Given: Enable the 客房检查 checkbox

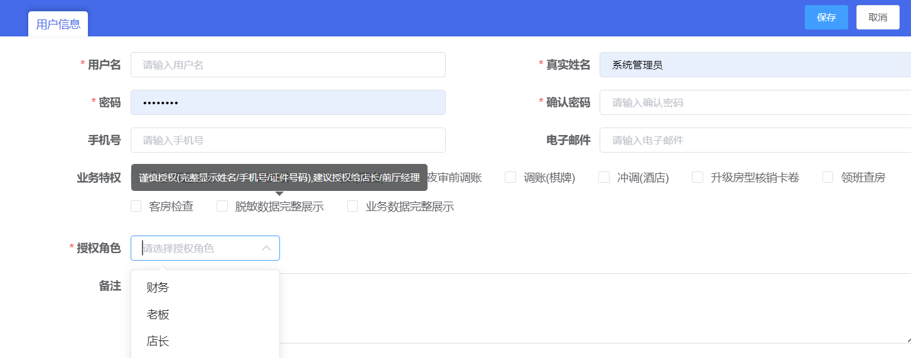Looking at the screenshot, I should 136,207.
